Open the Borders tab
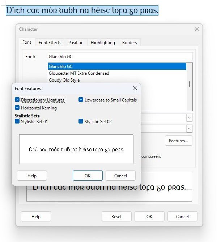This screenshot has width=217, height=242. [129, 43]
